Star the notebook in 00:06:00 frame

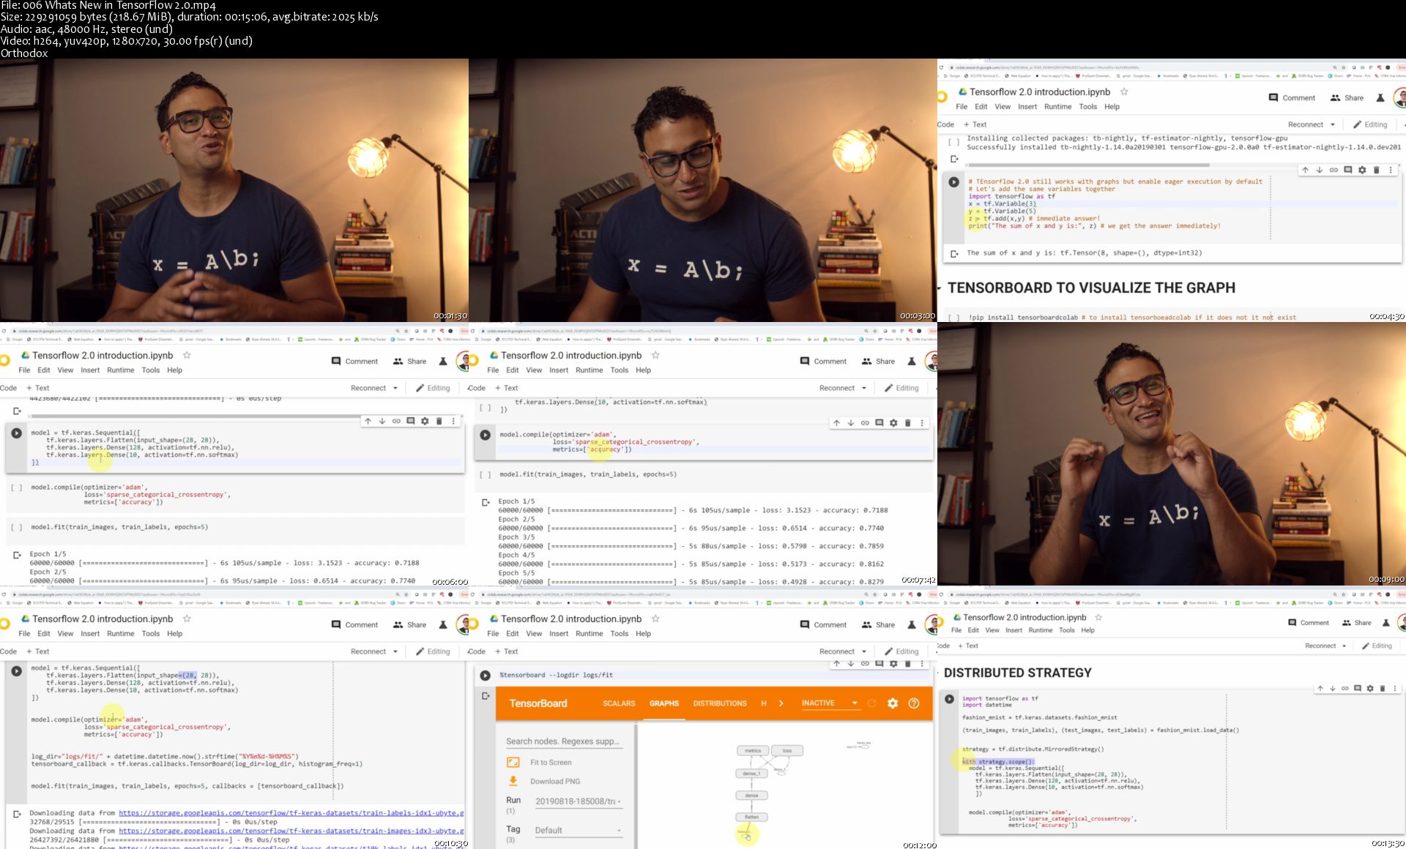pyautogui.click(x=187, y=355)
